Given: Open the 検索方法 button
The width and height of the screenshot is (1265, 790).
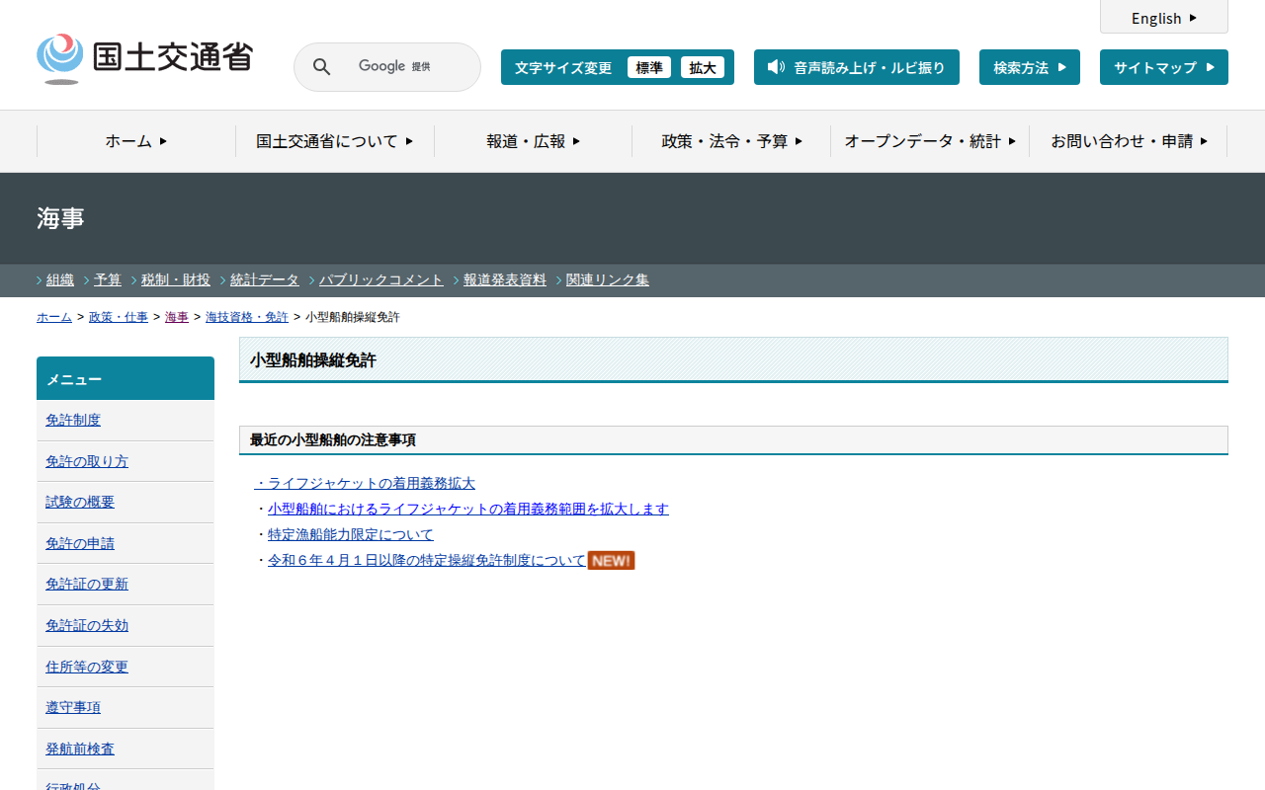Looking at the screenshot, I should tap(1029, 67).
